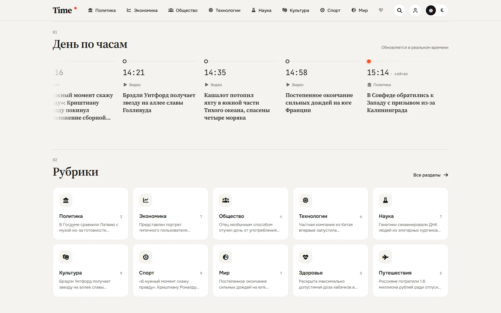Open headline Брэдли Уитфорд получает звезду

159,103
